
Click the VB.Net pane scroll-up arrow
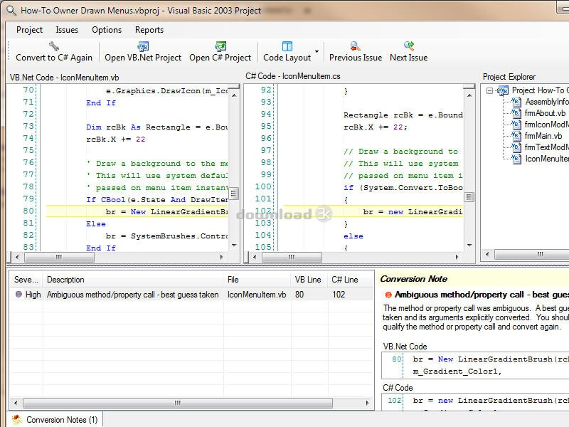coord(234,95)
